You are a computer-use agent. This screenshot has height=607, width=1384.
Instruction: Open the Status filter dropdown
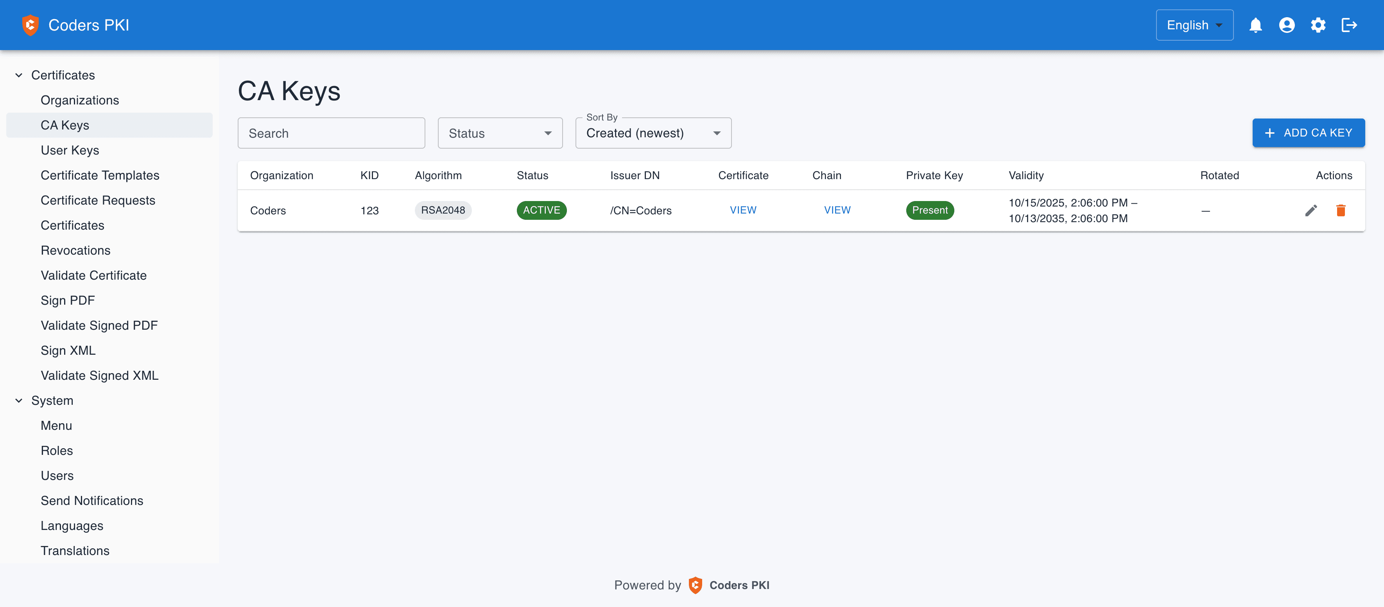pyautogui.click(x=500, y=133)
